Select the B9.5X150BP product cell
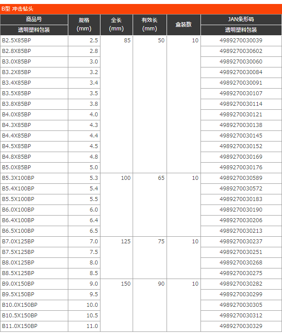The width and height of the screenshot is (282, 335). point(18,294)
